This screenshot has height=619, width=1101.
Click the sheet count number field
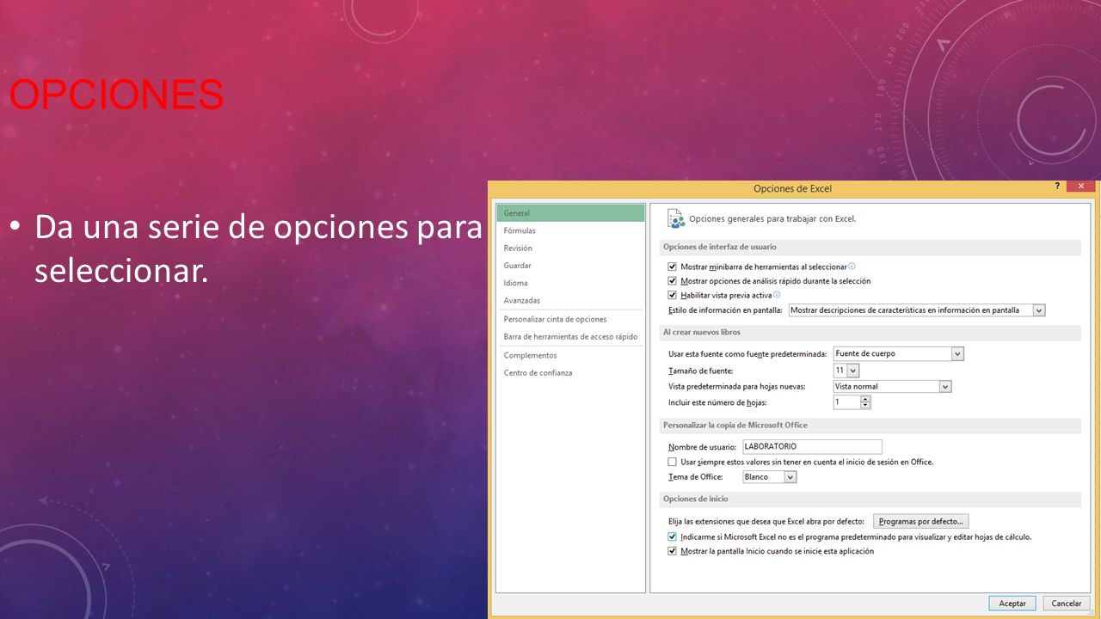coord(846,402)
